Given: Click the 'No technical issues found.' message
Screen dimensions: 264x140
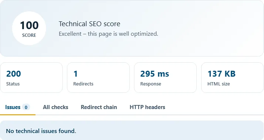Looking at the screenshot, I should [41, 131].
